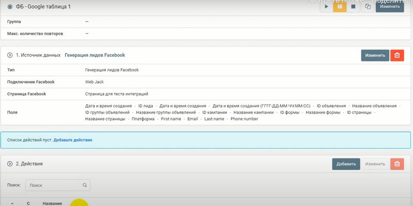413x206 pixels.
Task: Open the Генерация лидов Facebook source link
Action: coord(95,55)
